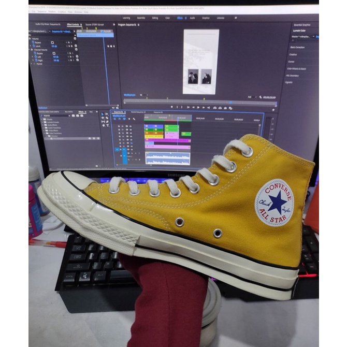Toggle Volume Bypass checkbox
The width and height of the screenshot is (347, 347).
tap(52, 42)
